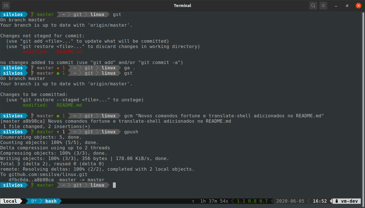Click 'Writing objects' 178.00 KiB/s line
The image size is (365, 208).
pyautogui.click(x=85, y=159)
